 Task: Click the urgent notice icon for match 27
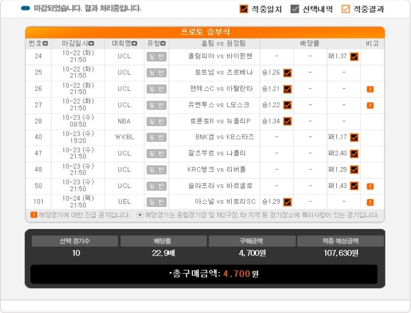[x=370, y=106]
